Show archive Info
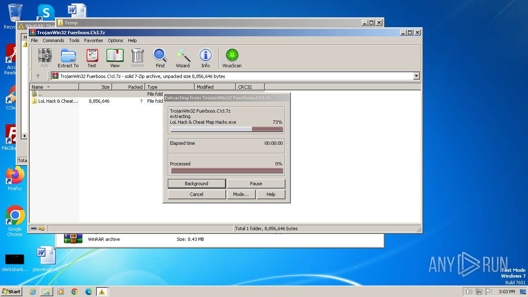 coord(205,58)
